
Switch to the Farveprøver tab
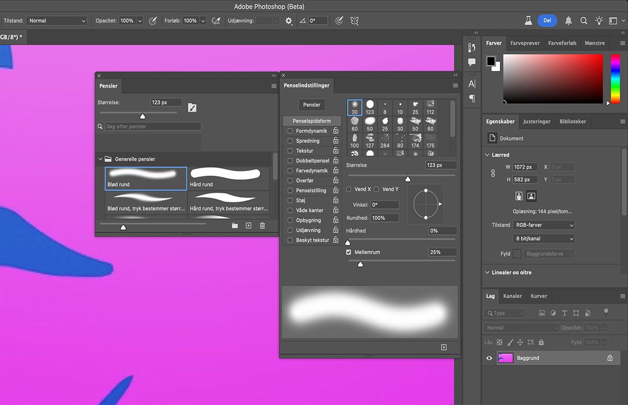(525, 43)
